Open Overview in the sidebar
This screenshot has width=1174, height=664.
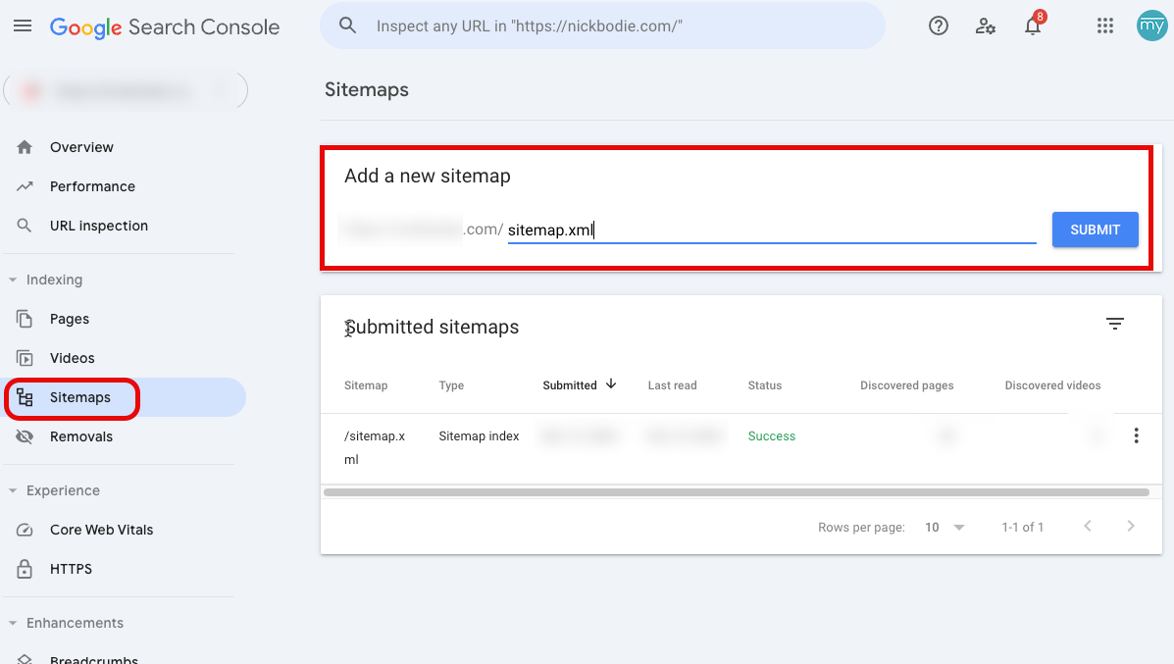81,147
